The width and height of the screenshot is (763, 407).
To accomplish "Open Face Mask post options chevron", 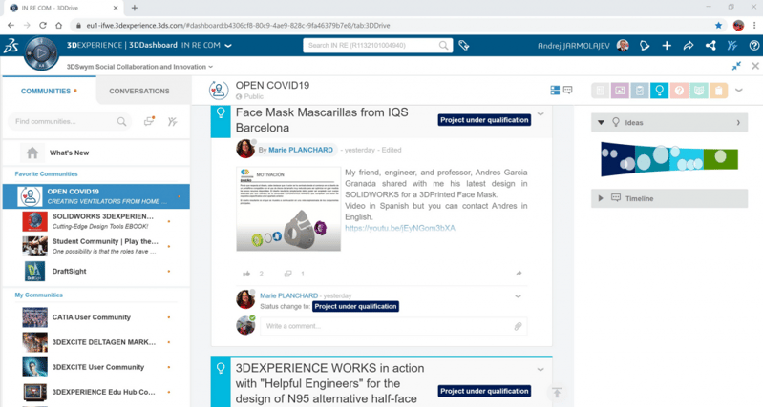I will [540, 114].
